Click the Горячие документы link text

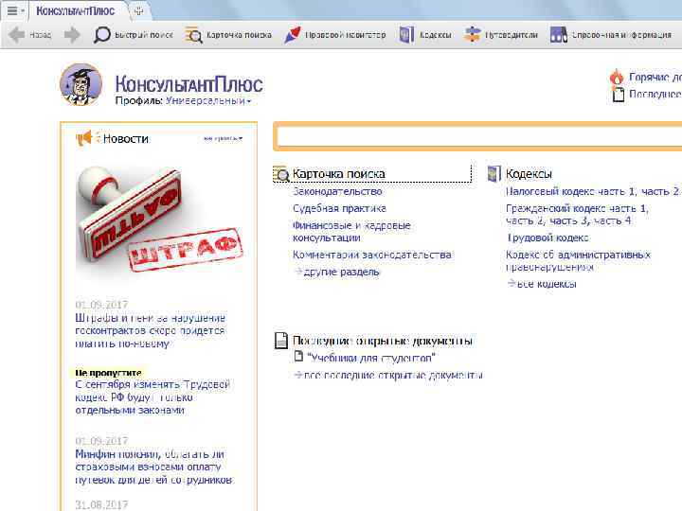[655, 77]
